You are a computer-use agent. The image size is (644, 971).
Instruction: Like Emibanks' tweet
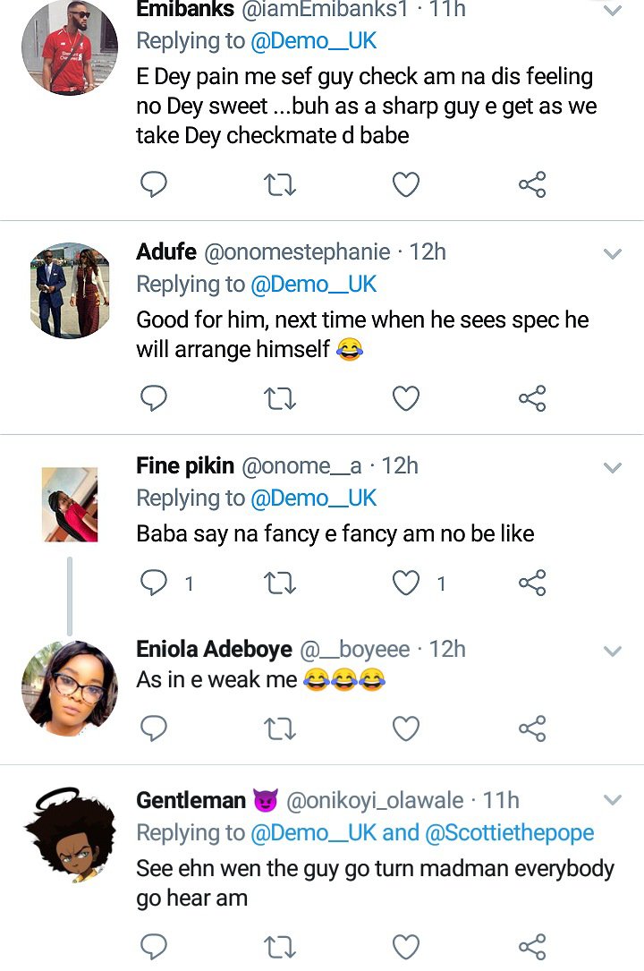(406, 184)
